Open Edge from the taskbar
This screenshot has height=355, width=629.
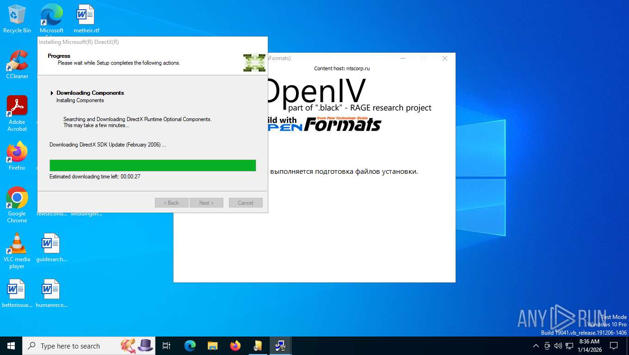[190, 346]
